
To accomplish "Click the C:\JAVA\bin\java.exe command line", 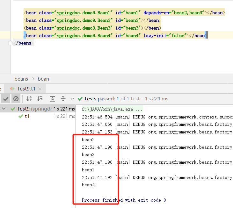I will pos(112,109).
